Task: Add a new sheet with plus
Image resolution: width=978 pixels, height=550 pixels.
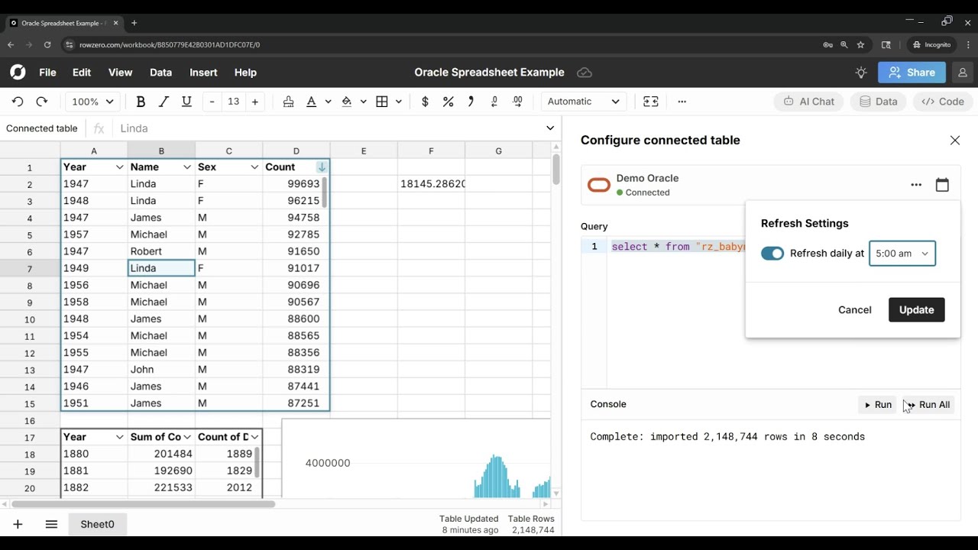Action: coord(18,524)
